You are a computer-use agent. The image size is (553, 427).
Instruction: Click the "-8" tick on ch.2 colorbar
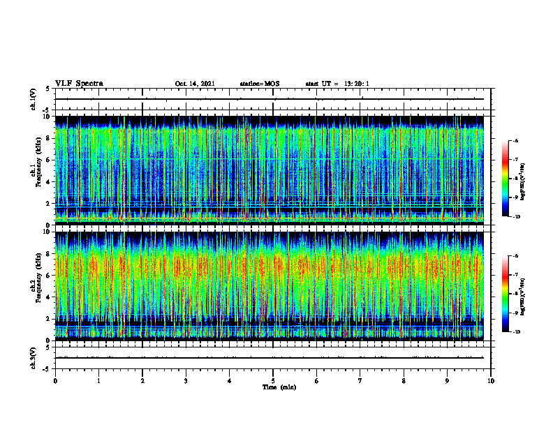[x=515, y=294]
